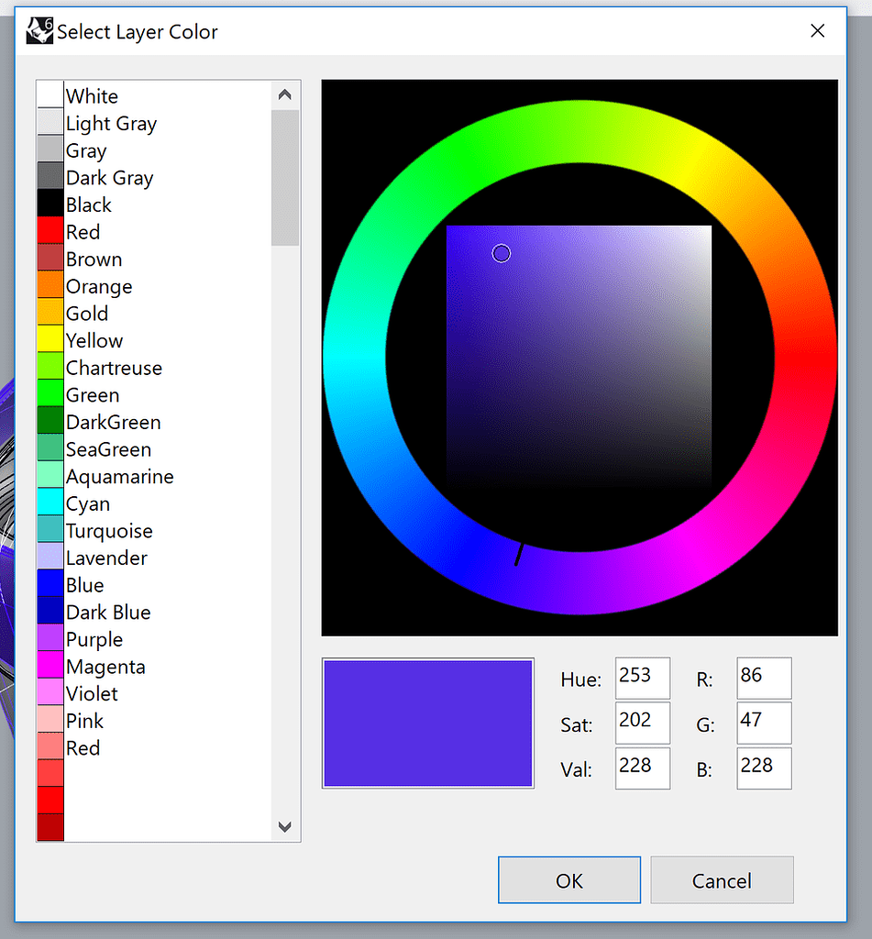Click inside the B value field
Image resolution: width=872 pixels, height=939 pixels.
[x=764, y=768]
